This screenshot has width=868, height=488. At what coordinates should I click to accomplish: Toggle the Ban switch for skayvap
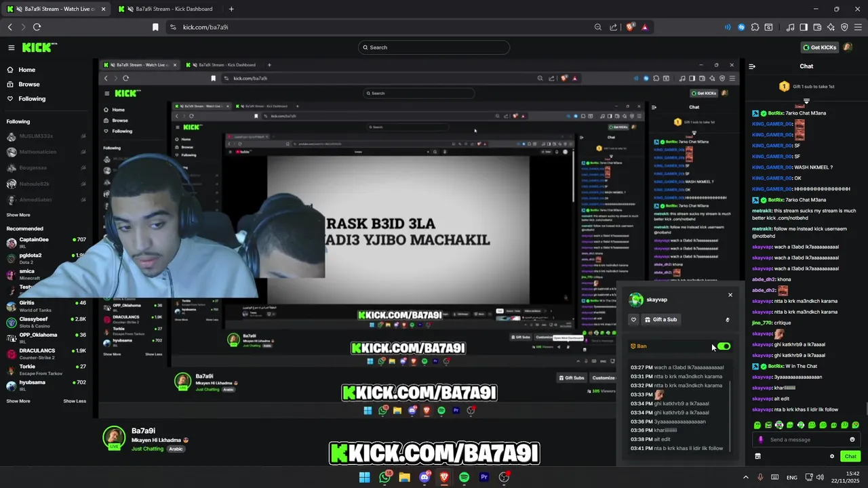coord(724,346)
